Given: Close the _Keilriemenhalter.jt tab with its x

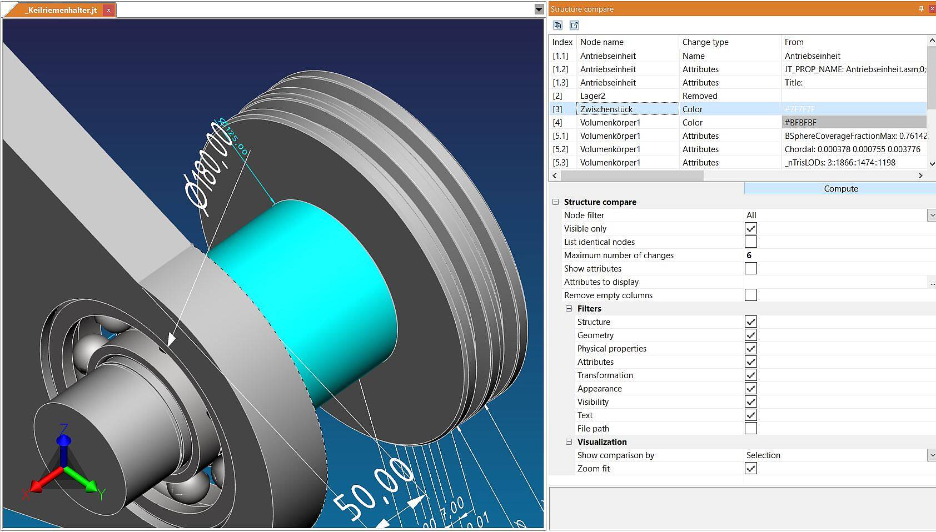Looking at the screenshot, I should tap(108, 10).
